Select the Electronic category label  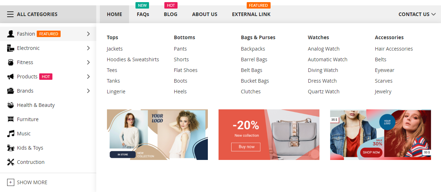pyautogui.click(x=29, y=48)
